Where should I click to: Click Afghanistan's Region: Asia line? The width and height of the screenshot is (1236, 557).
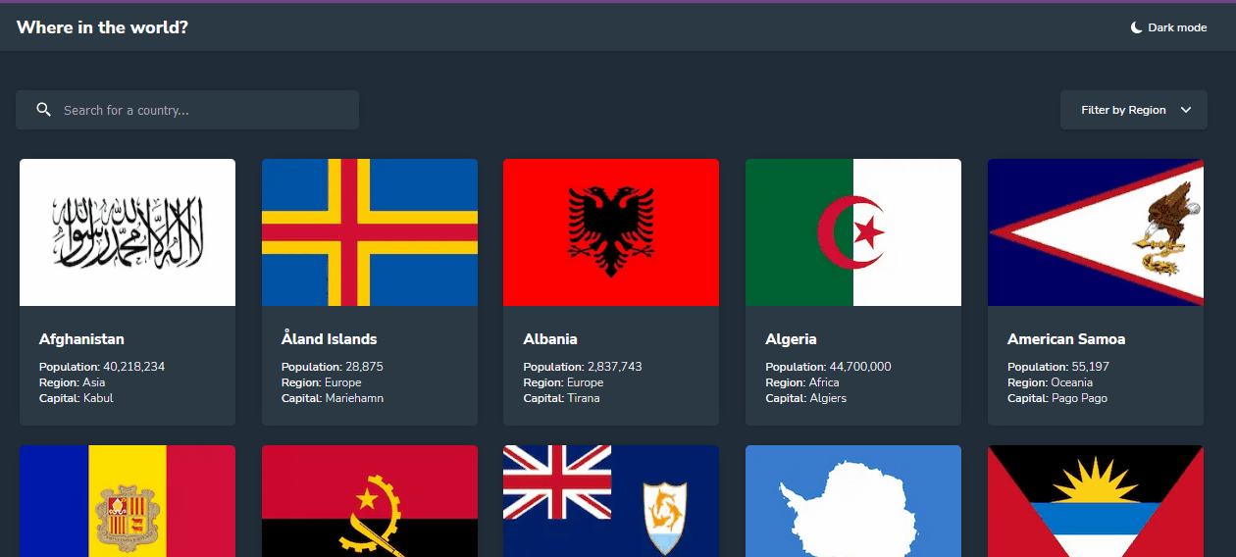[73, 382]
